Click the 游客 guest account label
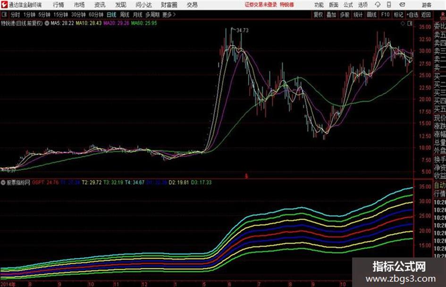 [427, 5]
